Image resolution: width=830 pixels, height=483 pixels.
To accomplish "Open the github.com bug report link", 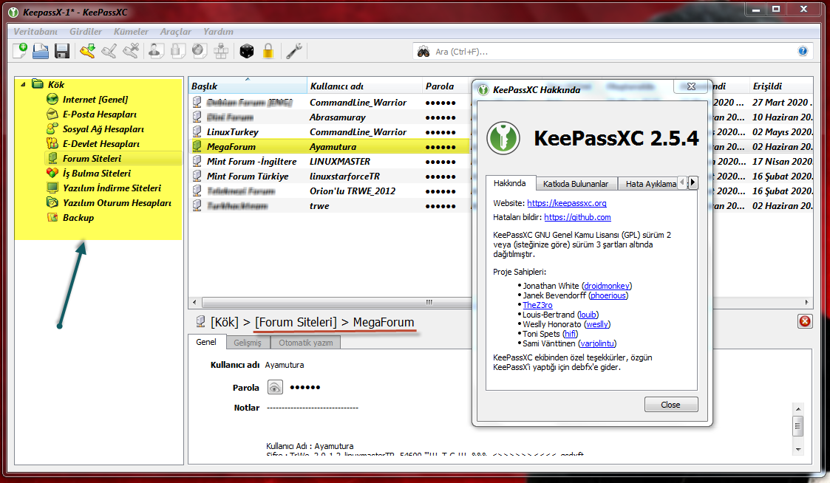I will 577,217.
